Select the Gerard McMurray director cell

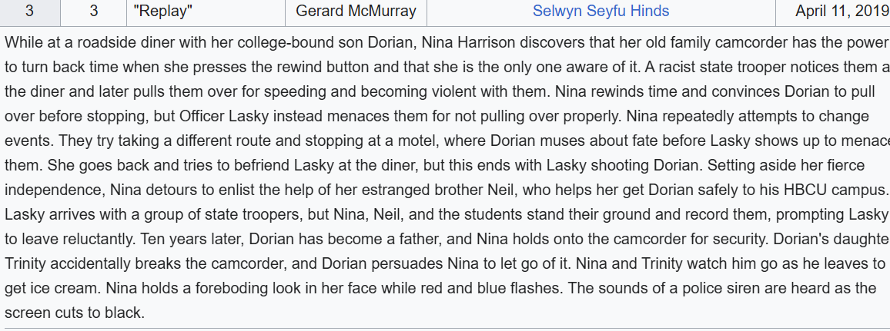point(356,12)
